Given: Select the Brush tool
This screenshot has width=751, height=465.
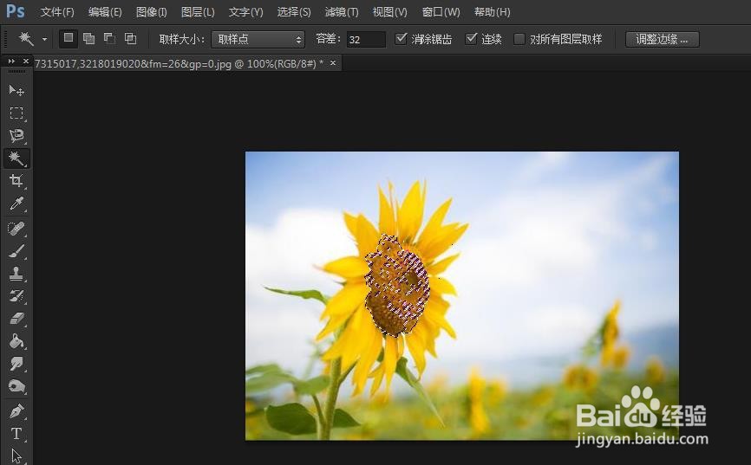Looking at the screenshot, I should 16,251.
